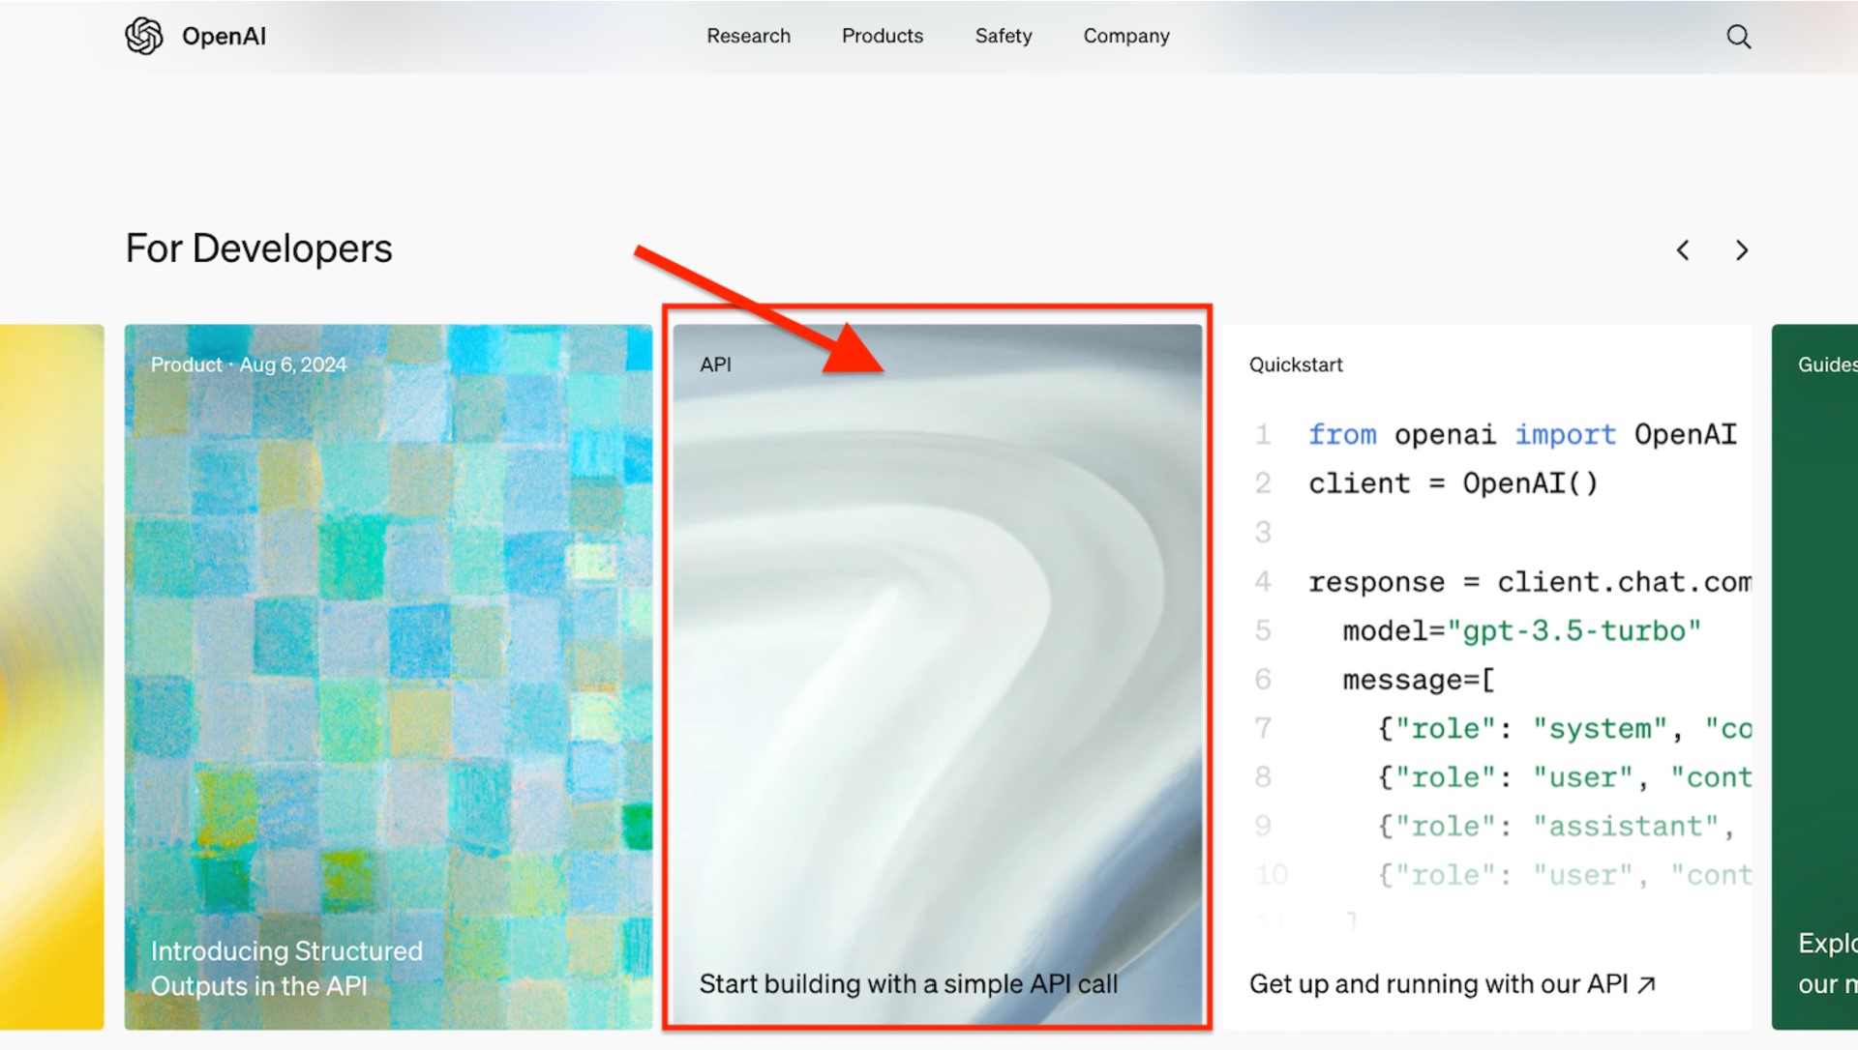The width and height of the screenshot is (1858, 1050).
Task: Click code line message=[
Action: click(x=1418, y=680)
